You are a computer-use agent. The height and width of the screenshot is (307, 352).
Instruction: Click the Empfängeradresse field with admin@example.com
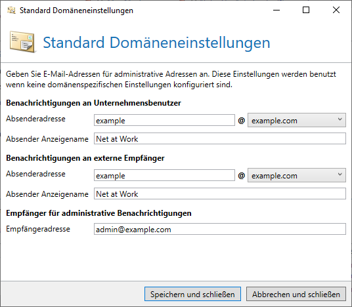click(220, 229)
